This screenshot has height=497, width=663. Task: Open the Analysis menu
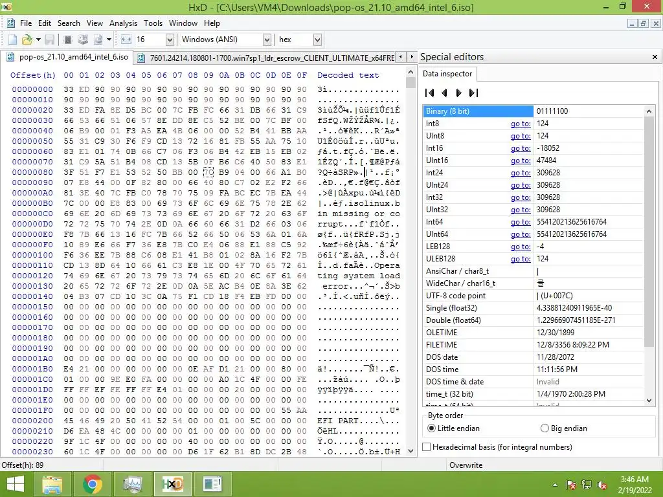[x=123, y=23]
